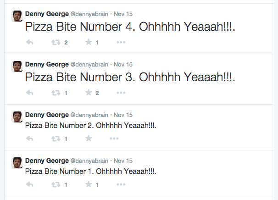This screenshot has width=278, height=200.
Task: Reply to the Pizza Bite Number 3 tweet
Action: point(30,93)
